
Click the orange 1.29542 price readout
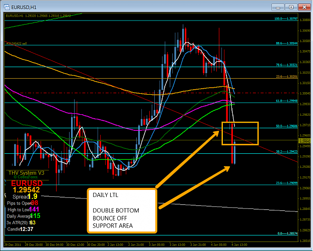[x=27, y=190]
